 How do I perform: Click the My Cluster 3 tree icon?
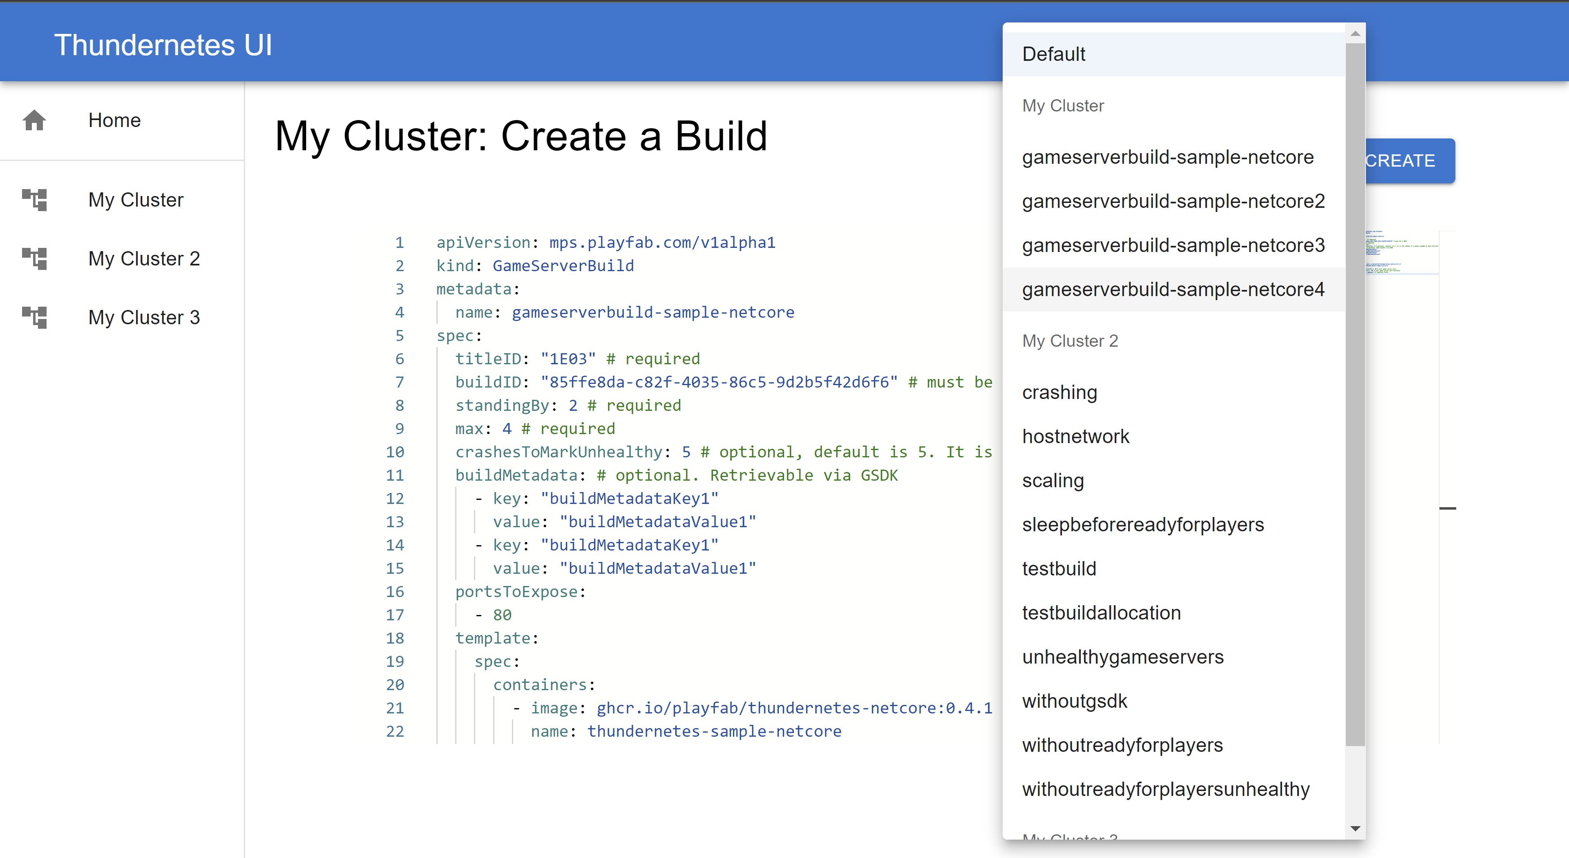(34, 317)
